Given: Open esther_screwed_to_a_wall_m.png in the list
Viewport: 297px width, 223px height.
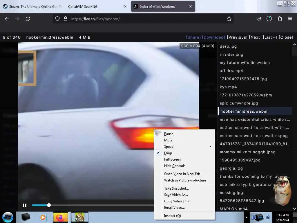Looking at the screenshot, I should pos(253,136).
